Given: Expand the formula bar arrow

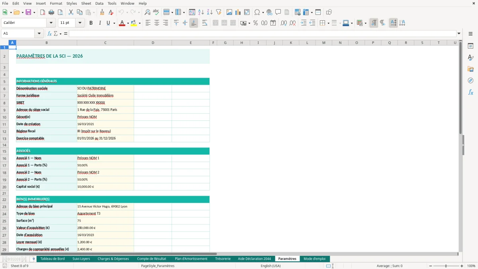Looking at the screenshot, I should pyautogui.click(x=459, y=33).
